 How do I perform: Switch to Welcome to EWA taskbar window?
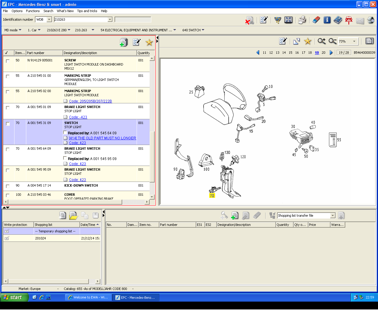88,297
